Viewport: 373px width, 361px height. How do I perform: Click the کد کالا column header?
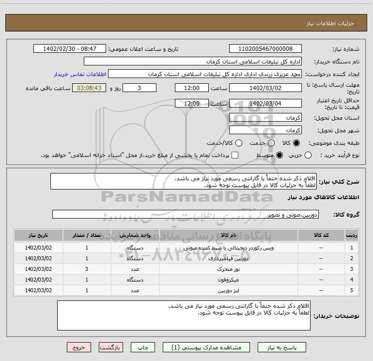click(321, 235)
